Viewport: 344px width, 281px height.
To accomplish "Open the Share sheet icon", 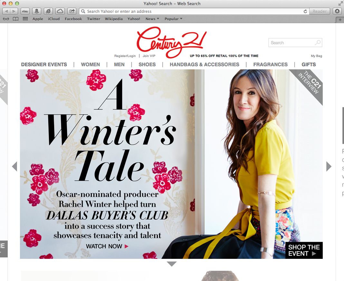I will [72, 11].
